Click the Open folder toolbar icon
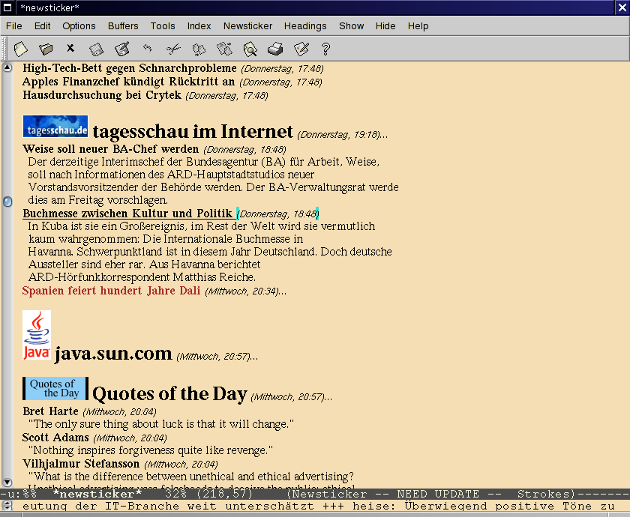 click(46, 49)
